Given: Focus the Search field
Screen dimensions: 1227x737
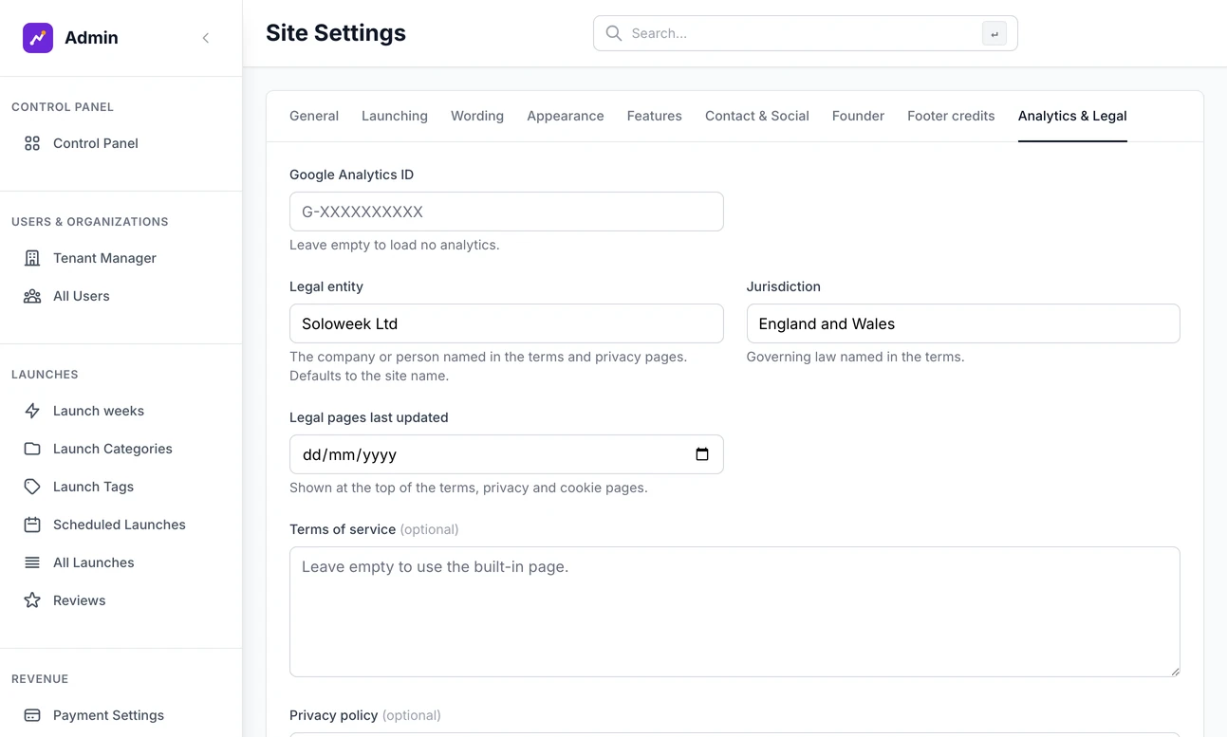Looking at the screenshot, I should coord(806,33).
